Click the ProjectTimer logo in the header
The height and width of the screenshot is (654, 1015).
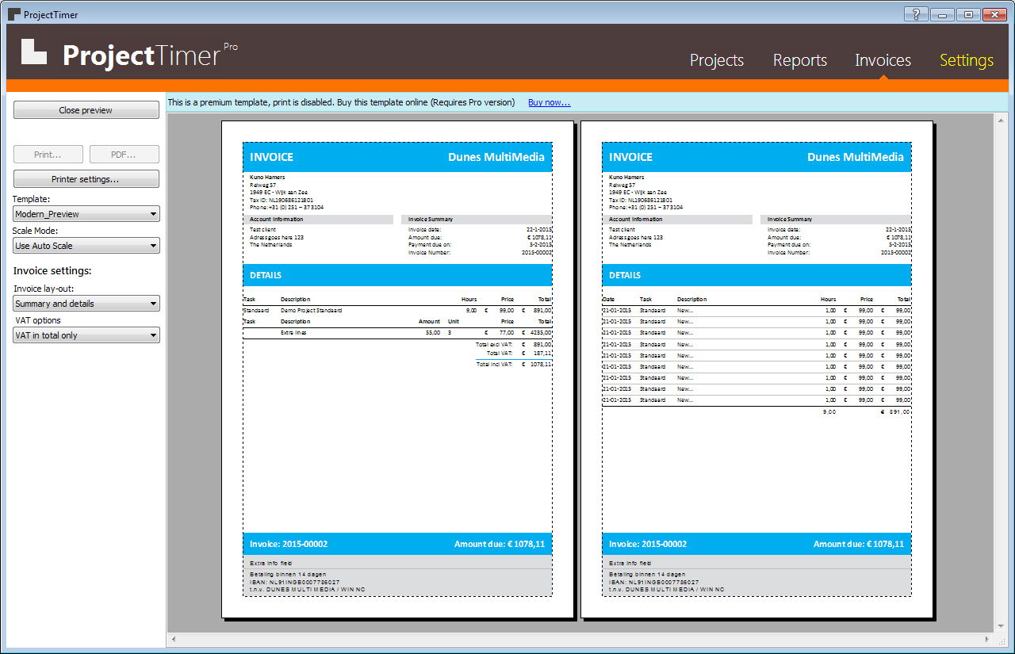pos(129,53)
